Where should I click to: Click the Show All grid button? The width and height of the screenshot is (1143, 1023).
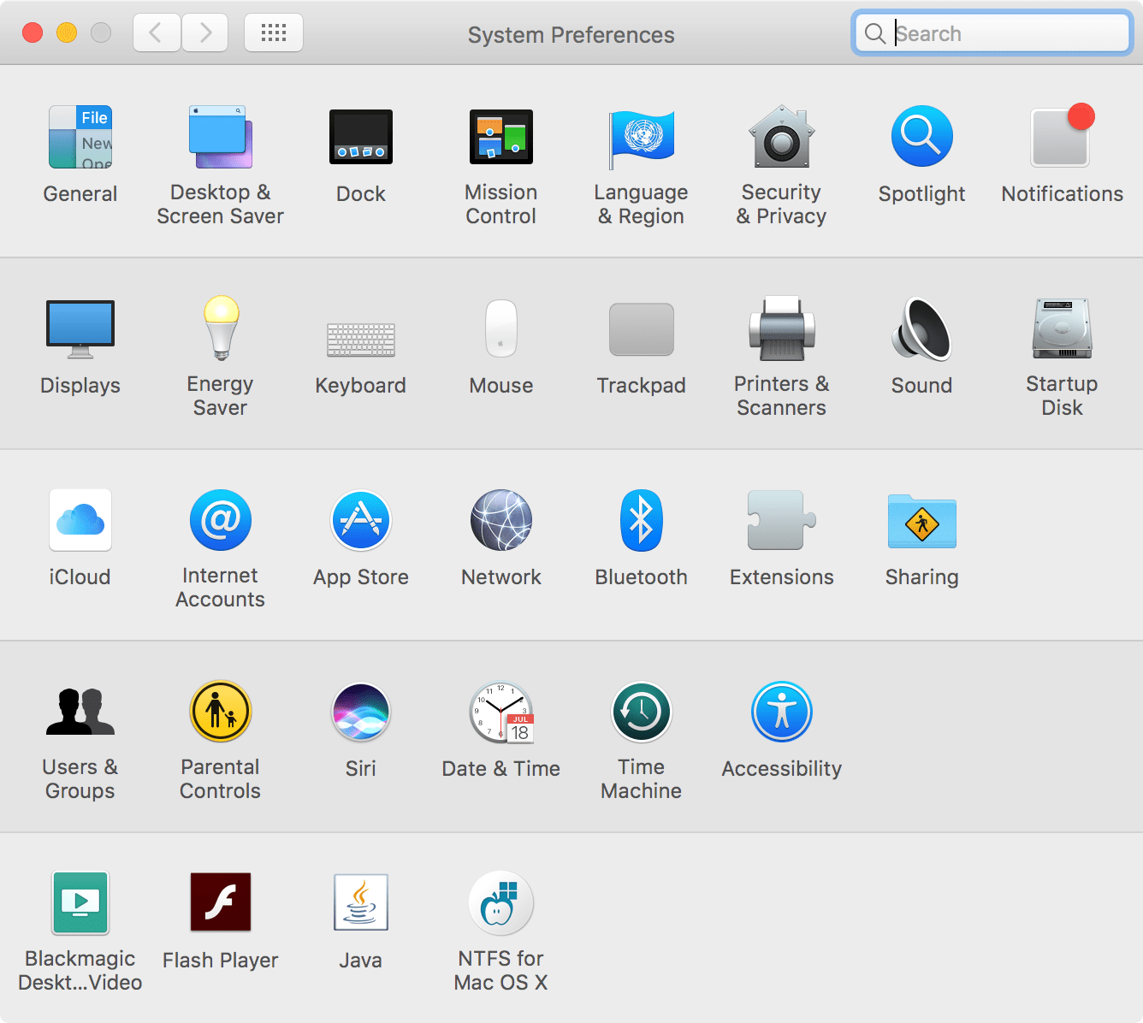274,33
